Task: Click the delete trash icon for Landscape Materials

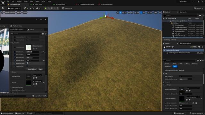Action: (196, 103)
